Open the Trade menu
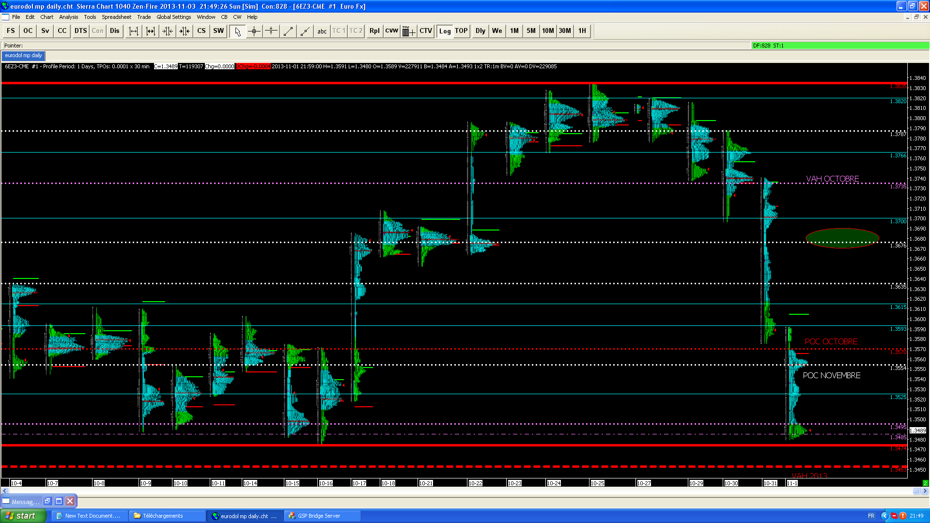Image resolution: width=930 pixels, height=523 pixels. coord(144,17)
